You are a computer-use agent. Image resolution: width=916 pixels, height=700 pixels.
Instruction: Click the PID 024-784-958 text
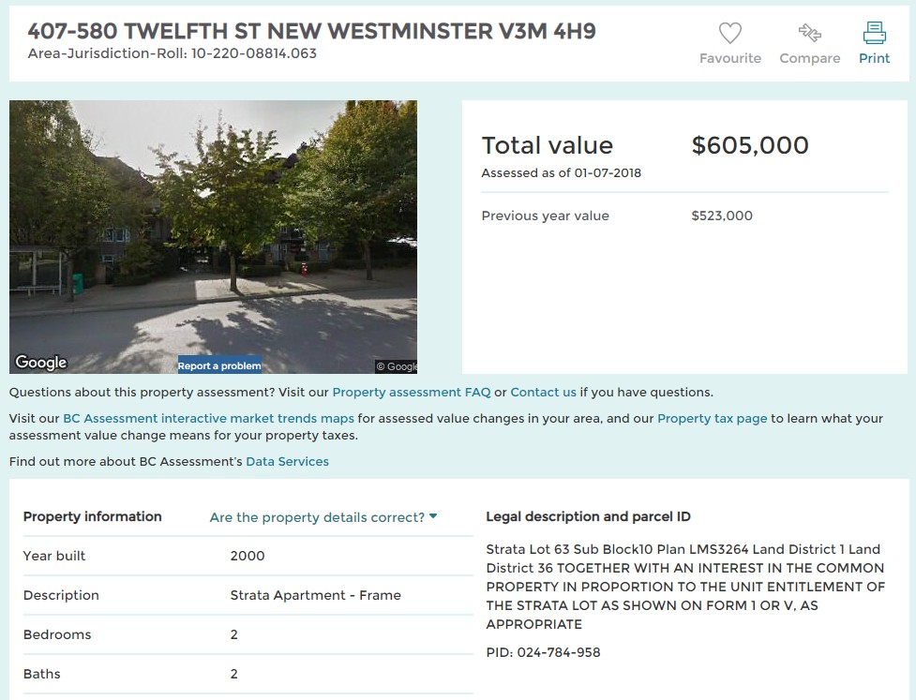pyautogui.click(x=543, y=653)
